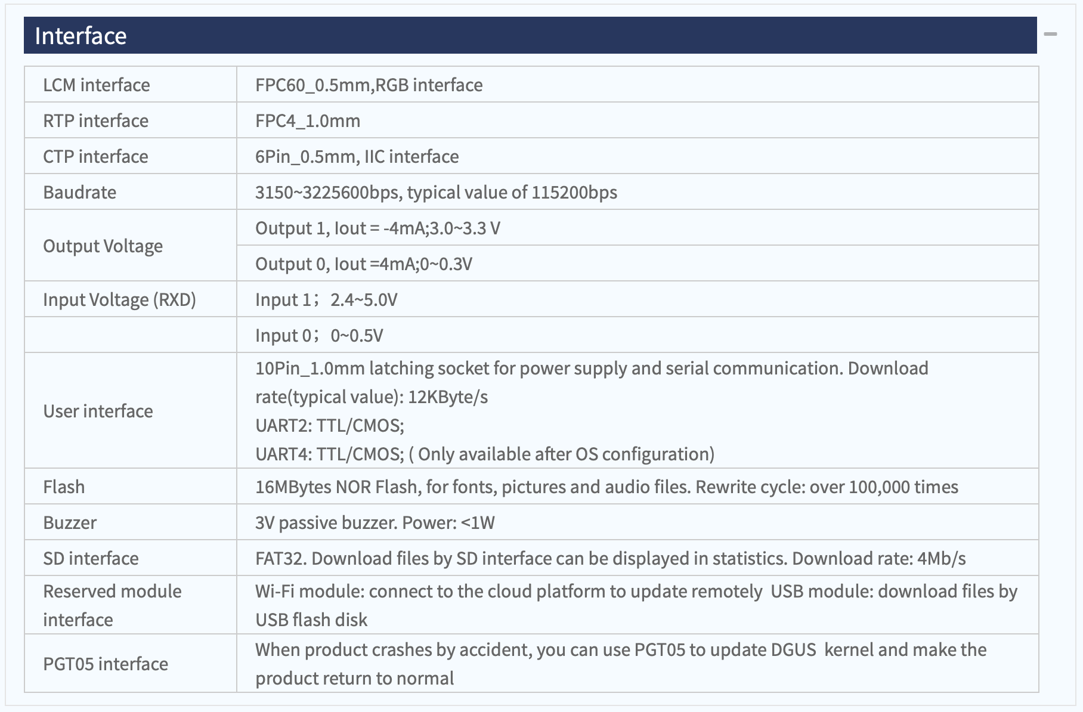Click the Input Voltage (RXD) label

click(x=119, y=299)
